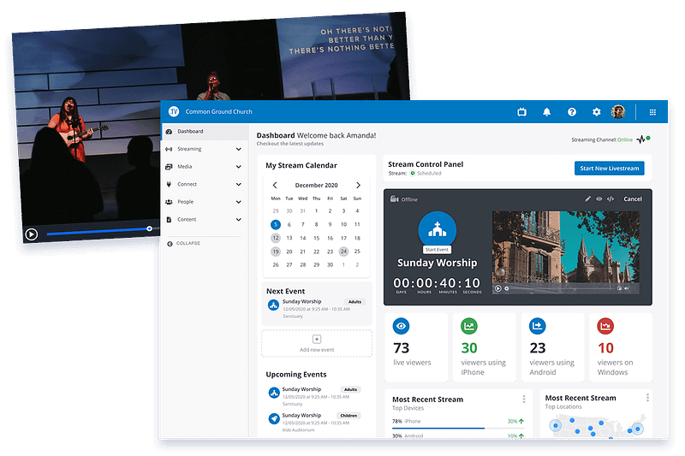The image size is (685, 456).
Task: Click the Adults tag in Next Event
Action: point(354,301)
